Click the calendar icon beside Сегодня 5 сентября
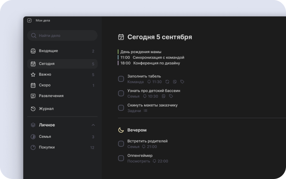This screenshot has height=179, width=286. (x=121, y=37)
